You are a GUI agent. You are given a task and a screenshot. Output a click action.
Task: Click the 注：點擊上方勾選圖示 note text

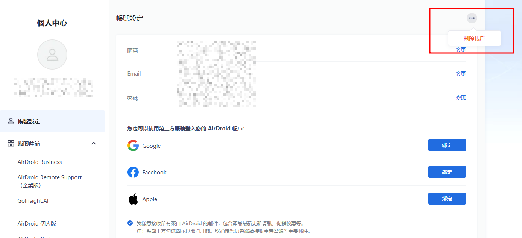coord(224,231)
